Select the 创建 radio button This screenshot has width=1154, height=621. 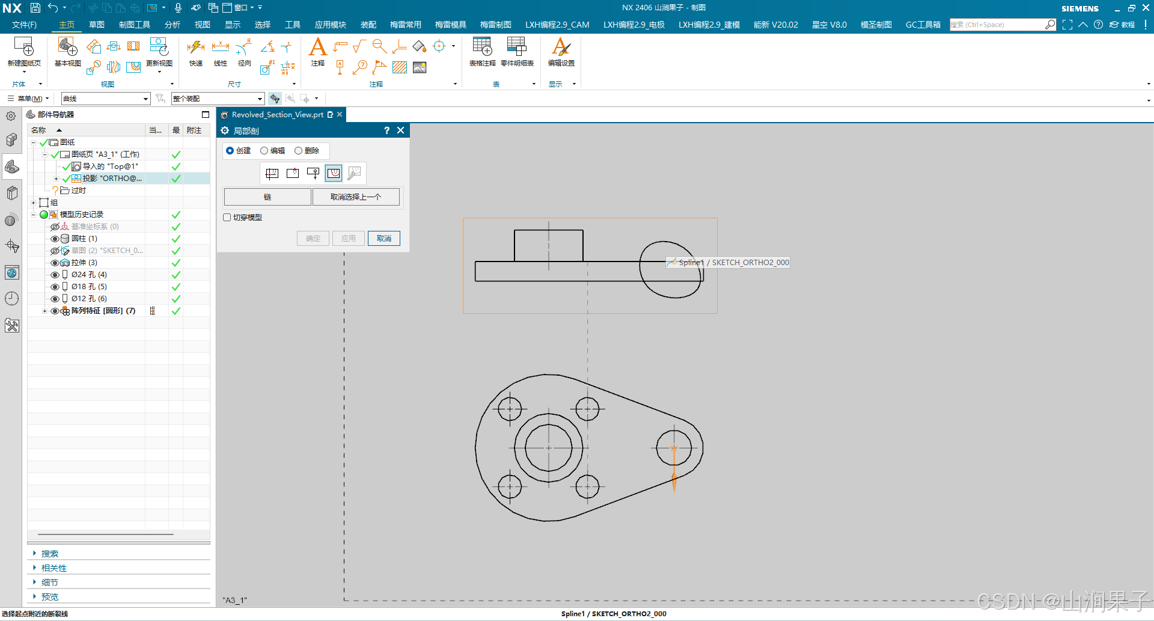click(x=230, y=151)
